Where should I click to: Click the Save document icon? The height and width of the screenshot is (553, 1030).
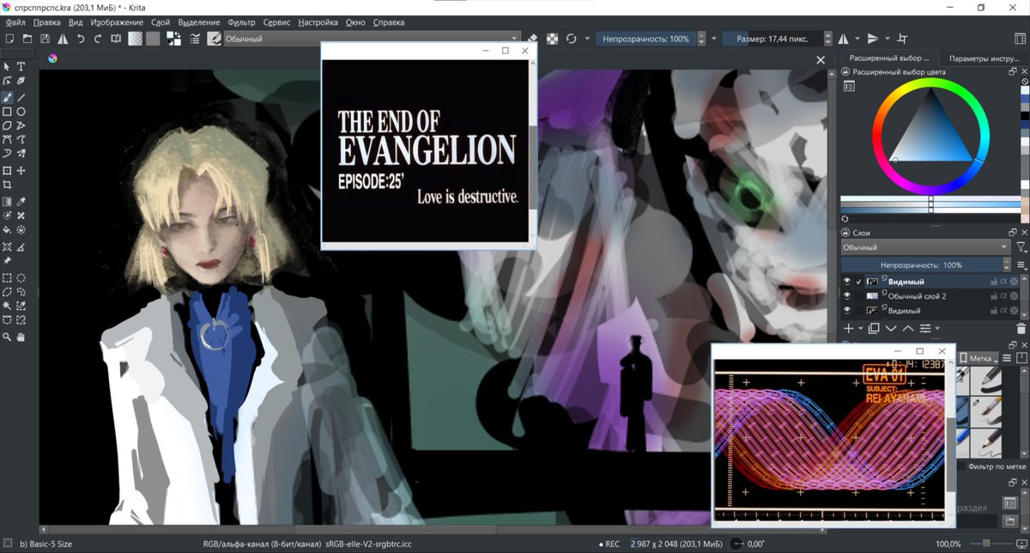pyautogui.click(x=44, y=39)
